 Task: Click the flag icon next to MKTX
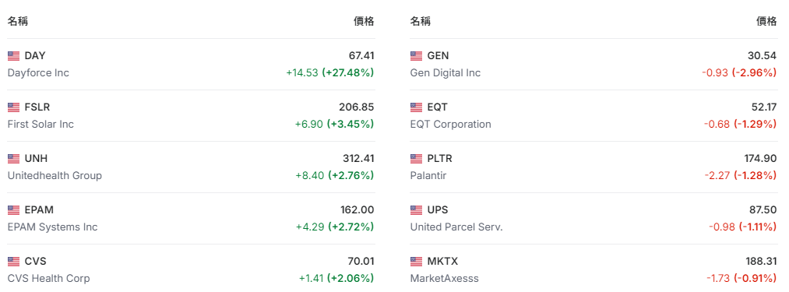416,262
